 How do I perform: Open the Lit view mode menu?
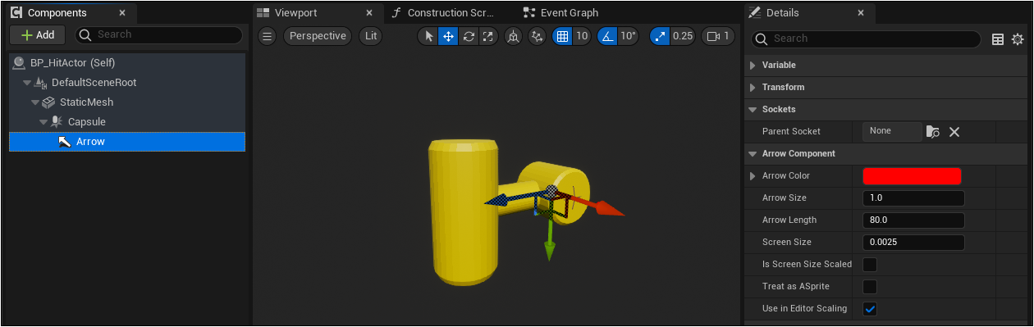(x=371, y=36)
